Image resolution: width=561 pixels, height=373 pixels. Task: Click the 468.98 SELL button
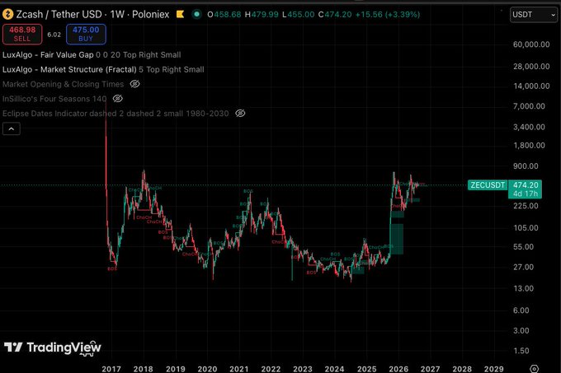pyautogui.click(x=22, y=35)
